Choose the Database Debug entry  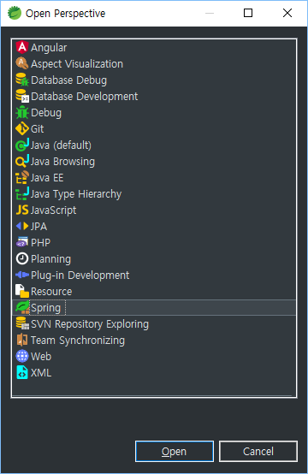pos(69,80)
